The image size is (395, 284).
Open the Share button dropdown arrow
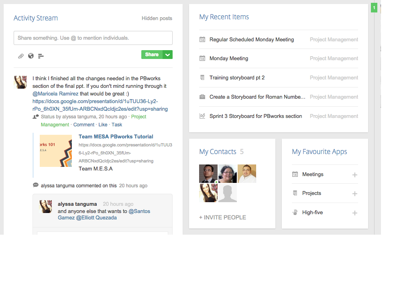(x=168, y=55)
